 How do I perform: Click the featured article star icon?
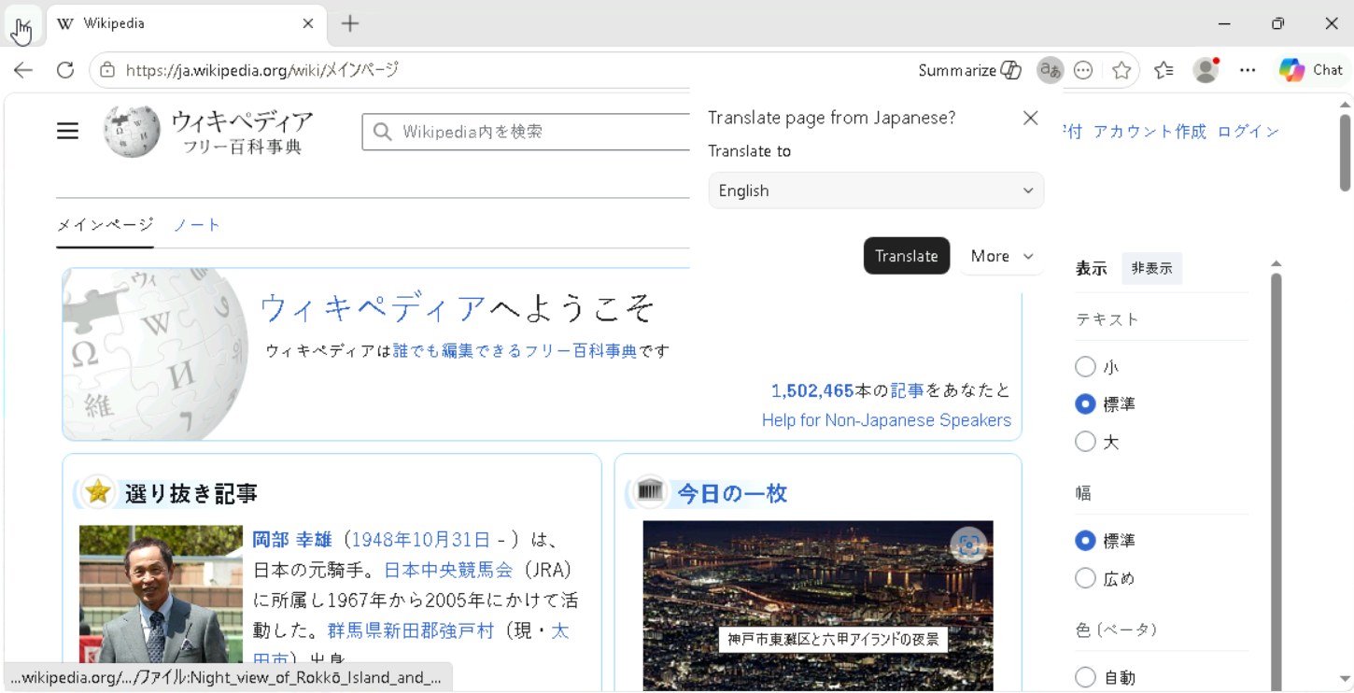pos(97,492)
